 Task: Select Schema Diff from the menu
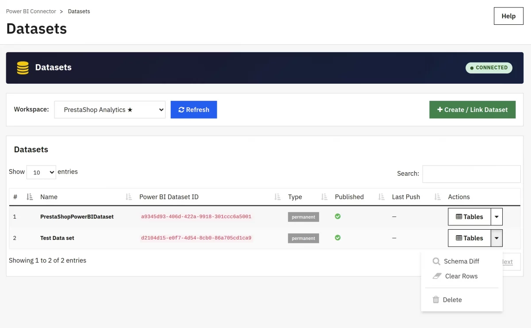(462, 262)
